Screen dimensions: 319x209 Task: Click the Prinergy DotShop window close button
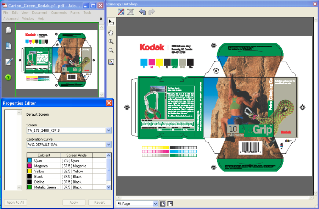pos(315,4)
